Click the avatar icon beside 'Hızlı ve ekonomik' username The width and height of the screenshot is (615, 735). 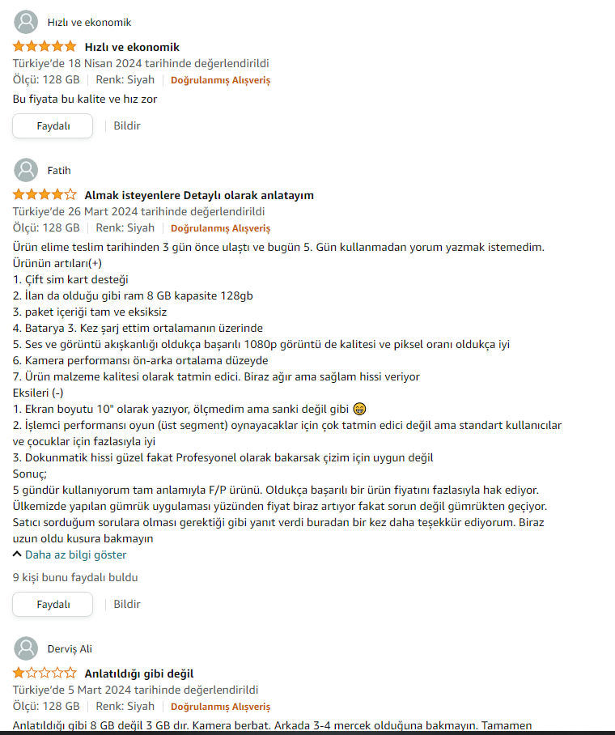point(26,22)
